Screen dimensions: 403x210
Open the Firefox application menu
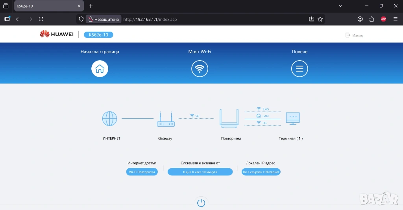pos(396,19)
